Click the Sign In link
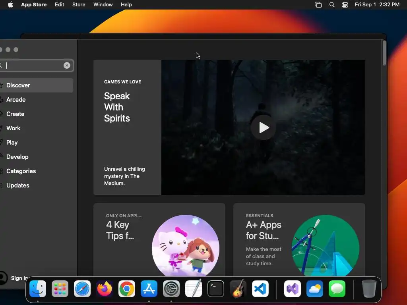Screen dimensions: 407x305 (19, 278)
